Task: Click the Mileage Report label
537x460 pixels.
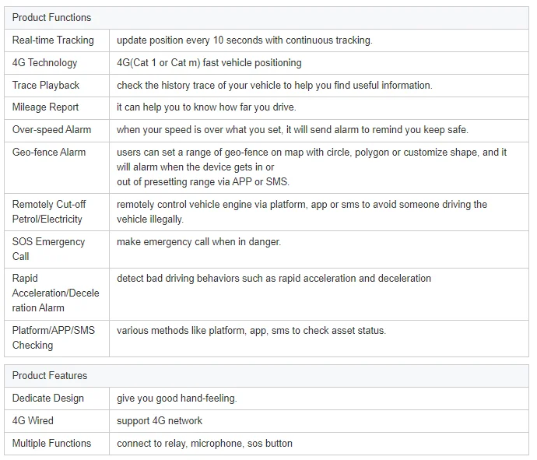Action: (x=45, y=107)
